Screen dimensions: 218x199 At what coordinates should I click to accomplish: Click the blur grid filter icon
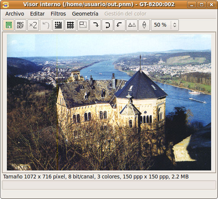coord(71,25)
